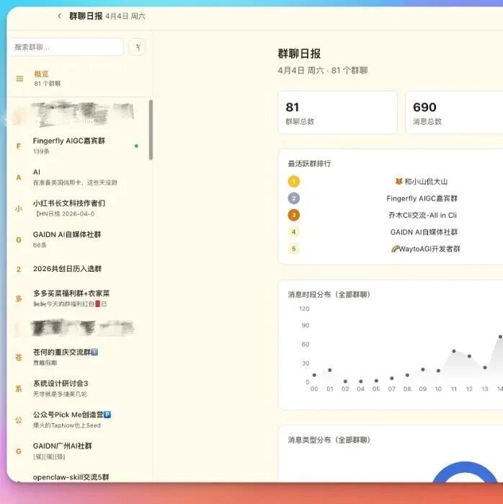The width and height of the screenshot is (503, 504).
Task: Click the 多 avatar of 多多买菜福利群
Action: (x=19, y=299)
